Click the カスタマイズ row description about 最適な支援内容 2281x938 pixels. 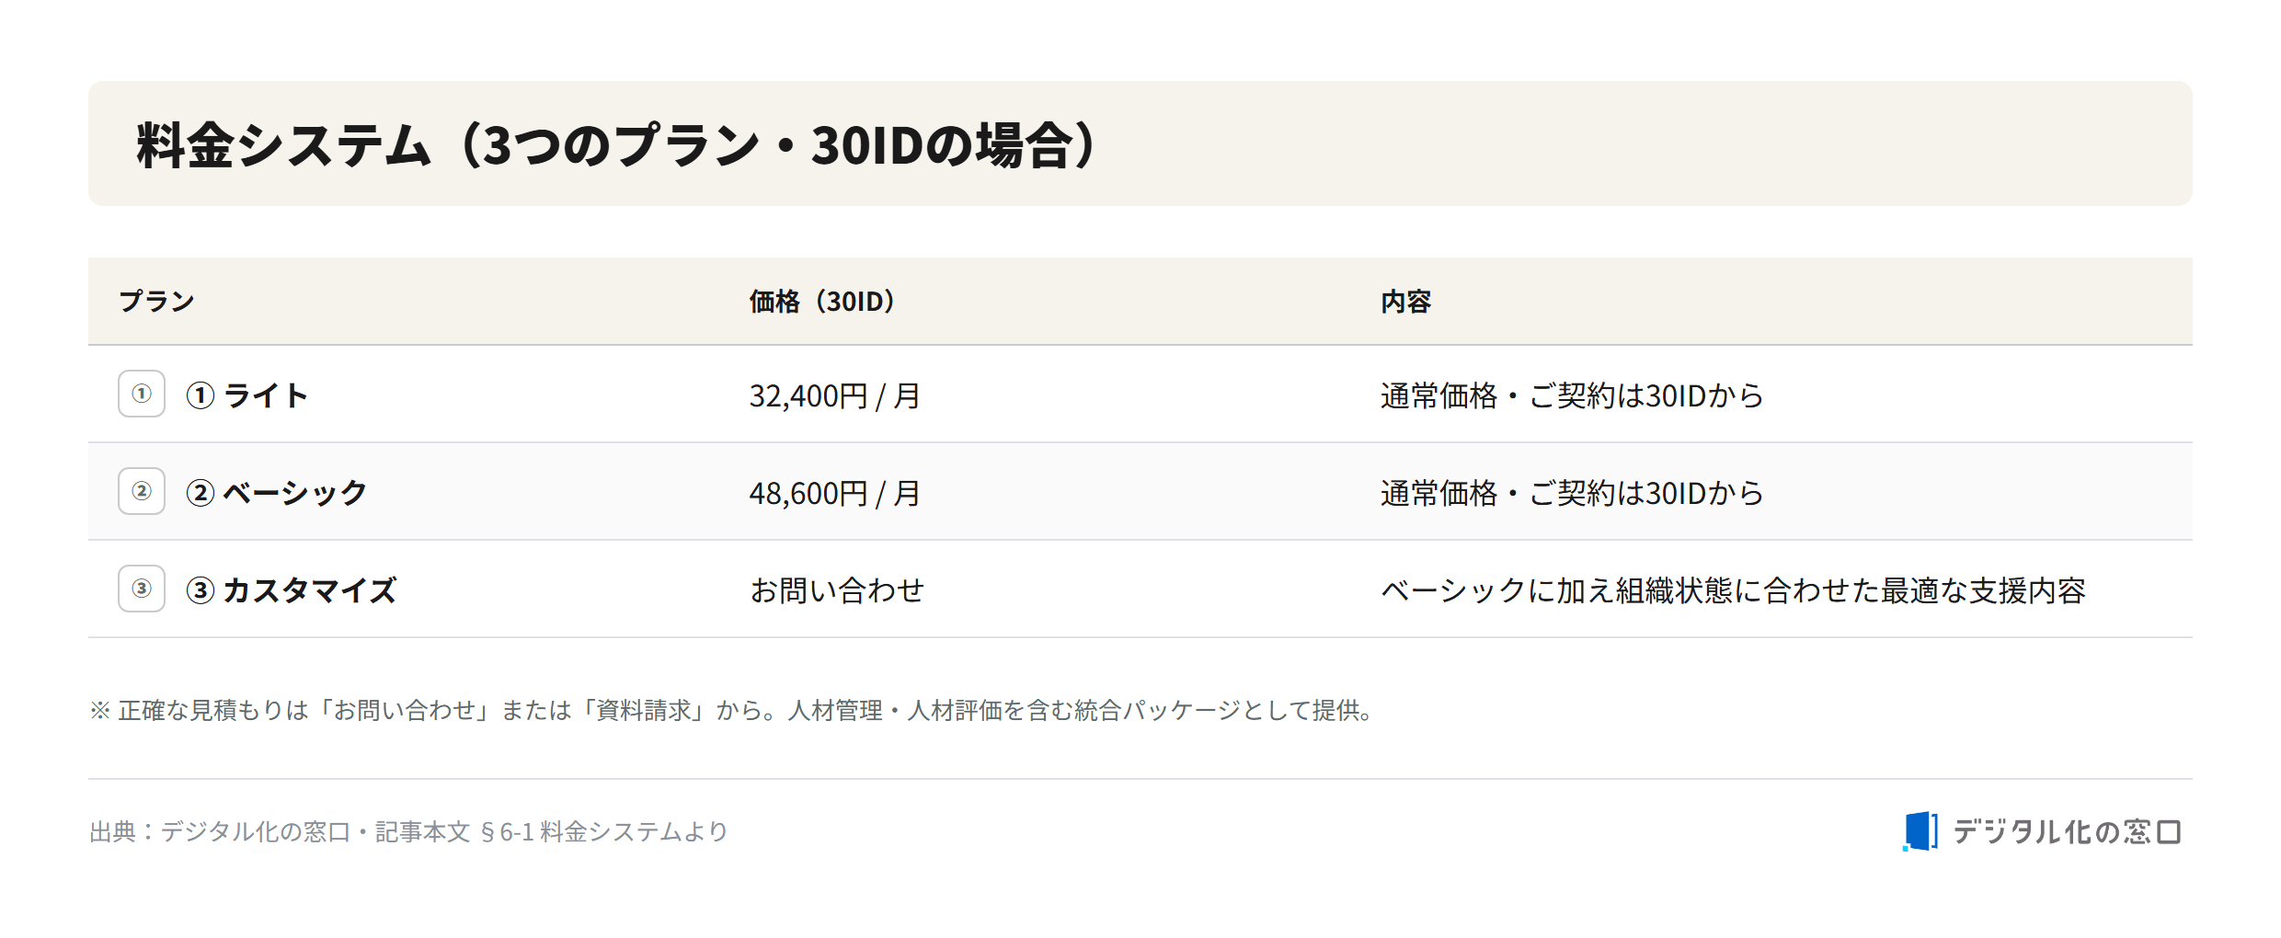tap(1733, 590)
